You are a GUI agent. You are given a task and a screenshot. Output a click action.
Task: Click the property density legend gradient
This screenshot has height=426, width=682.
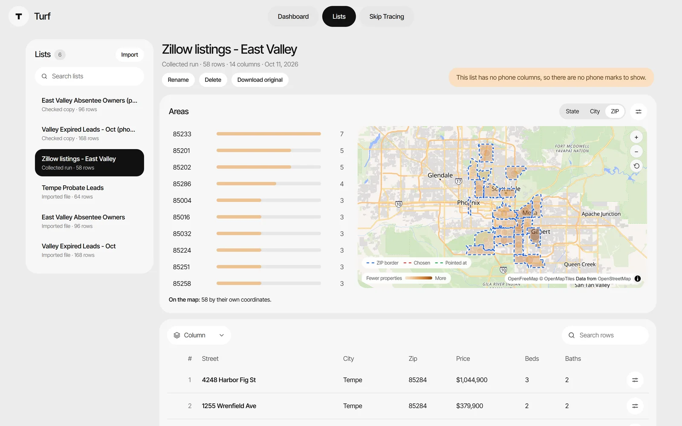point(419,278)
